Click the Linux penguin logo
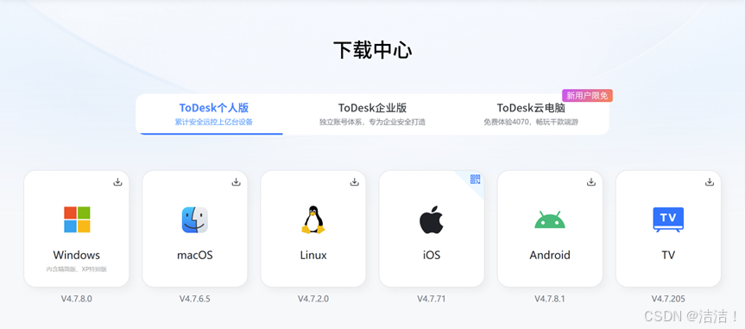Image resolution: width=745 pixels, height=329 pixels. tap(313, 219)
